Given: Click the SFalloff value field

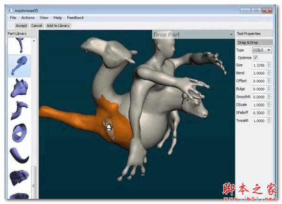Looking at the screenshot, I should tap(259, 113).
